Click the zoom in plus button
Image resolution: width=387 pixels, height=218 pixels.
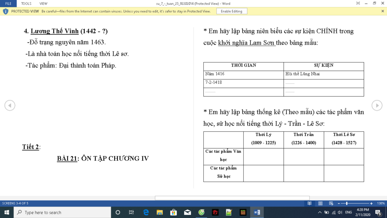[x=371, y=203]
